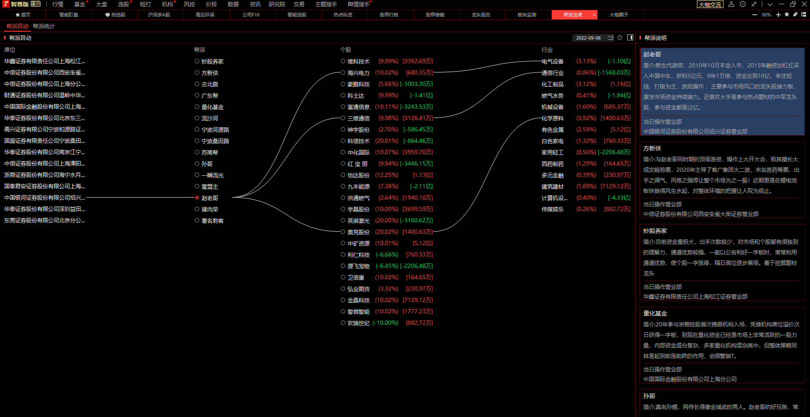Click the 个股 column header
This screenshot has height=417, width=810.
tap(346, 50)
